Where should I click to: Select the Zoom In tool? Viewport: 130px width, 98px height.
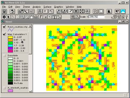coord(22,17)
